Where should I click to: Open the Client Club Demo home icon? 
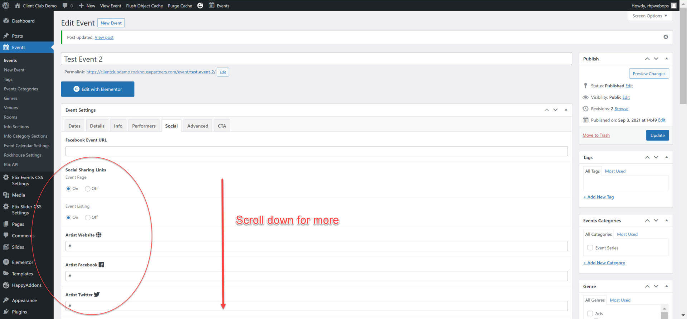click(x=17, y=6)
